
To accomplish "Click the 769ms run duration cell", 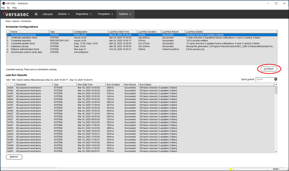I will [110, 125].
